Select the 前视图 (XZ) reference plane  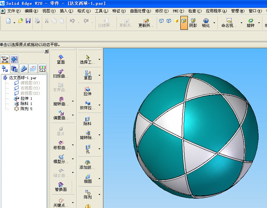tap(27, 93)
